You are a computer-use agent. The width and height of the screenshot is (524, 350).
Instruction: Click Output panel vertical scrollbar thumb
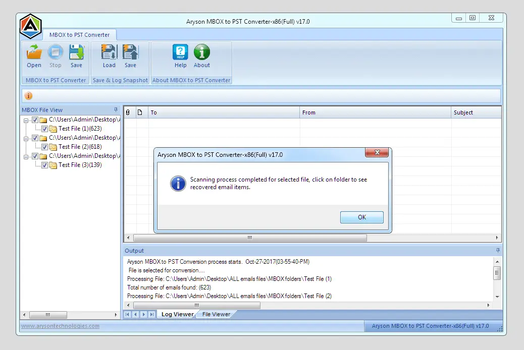click(497, 273)
